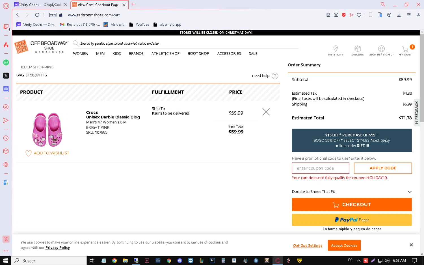This screenshot has height=265, width=424.
Task: Open the Rack Room Shoes logo
Action: tap(21, 47)
